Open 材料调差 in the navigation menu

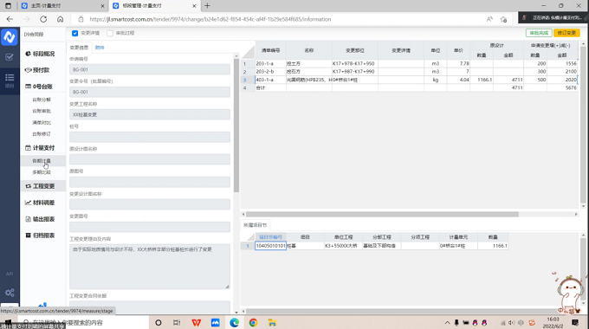tap(40, 203)
